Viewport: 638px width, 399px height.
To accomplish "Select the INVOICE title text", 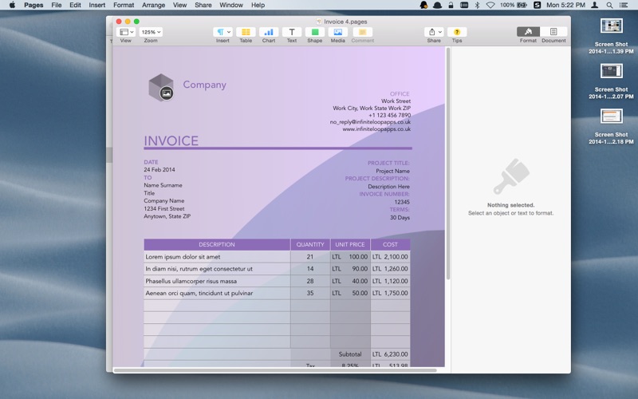I will tap(171, 140).
